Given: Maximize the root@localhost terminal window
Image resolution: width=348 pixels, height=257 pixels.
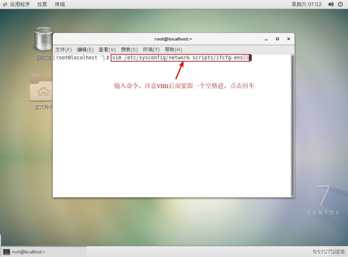Looking at the screenshot, I should 277,39.
